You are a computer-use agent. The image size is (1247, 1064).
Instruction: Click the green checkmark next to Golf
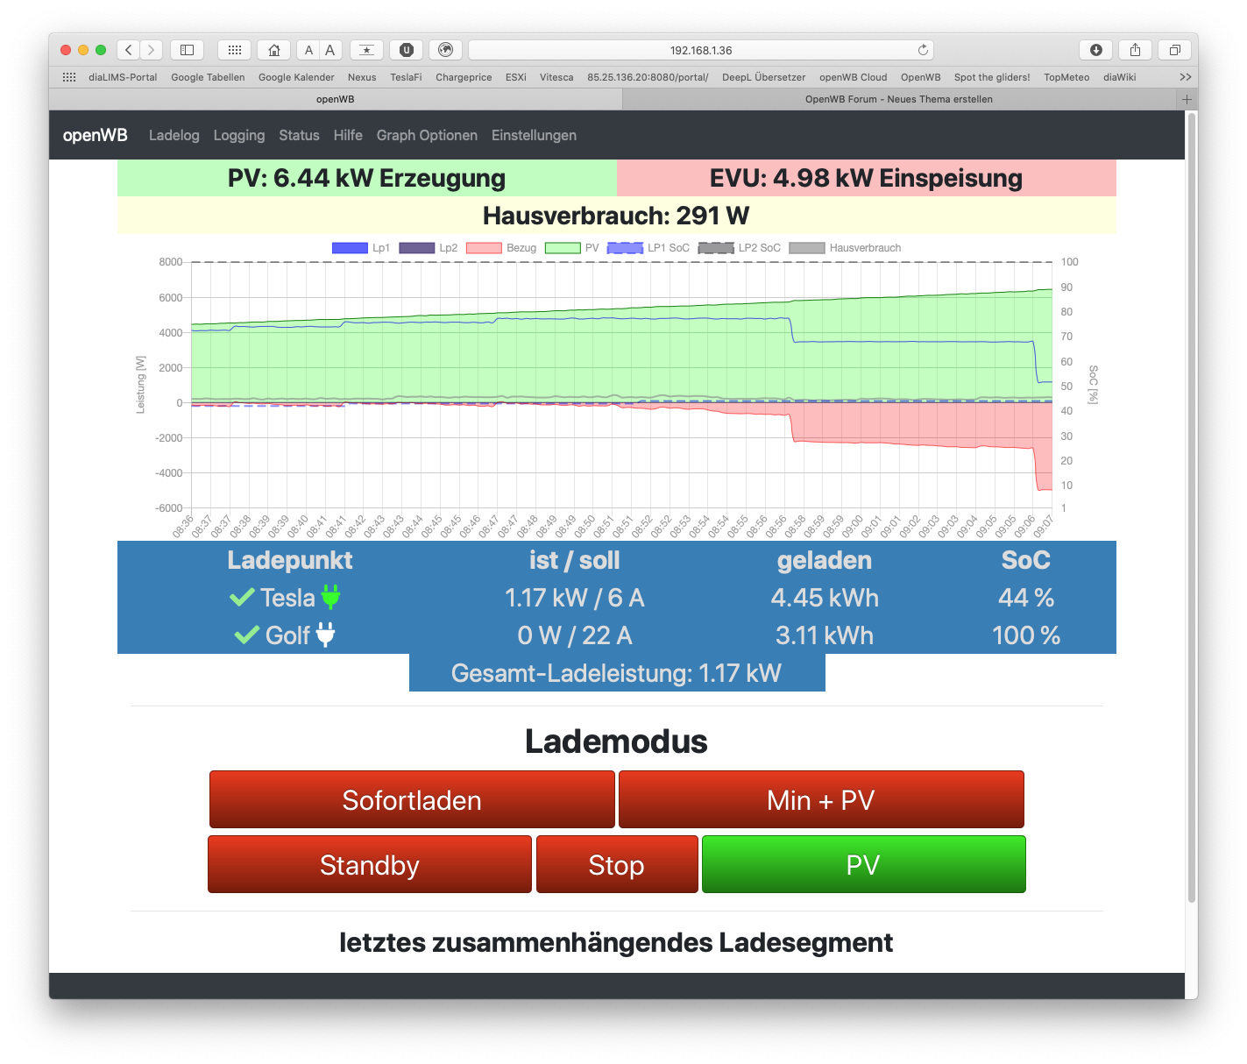coord(247,635)
